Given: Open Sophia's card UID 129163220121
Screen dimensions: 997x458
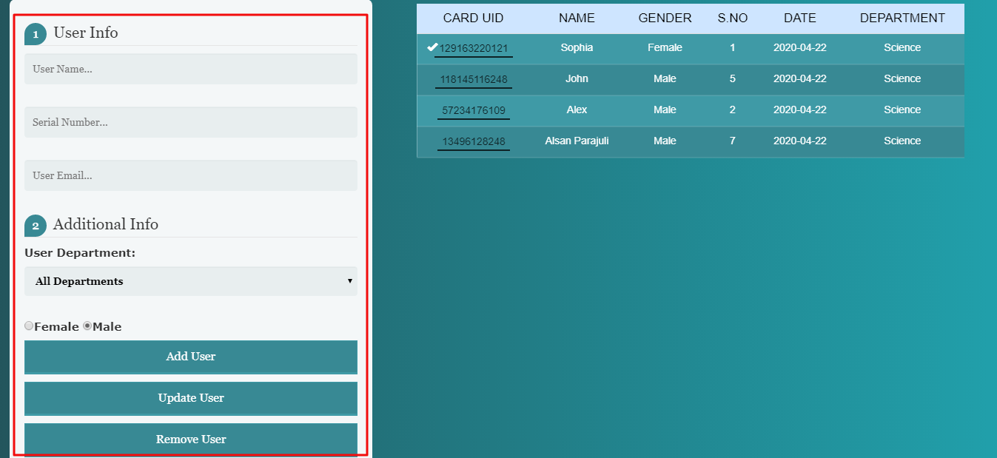Looking at the screenshot, I should (x=474, y=48).
